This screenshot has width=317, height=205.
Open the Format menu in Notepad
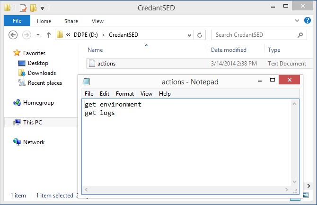pos(124,94)
